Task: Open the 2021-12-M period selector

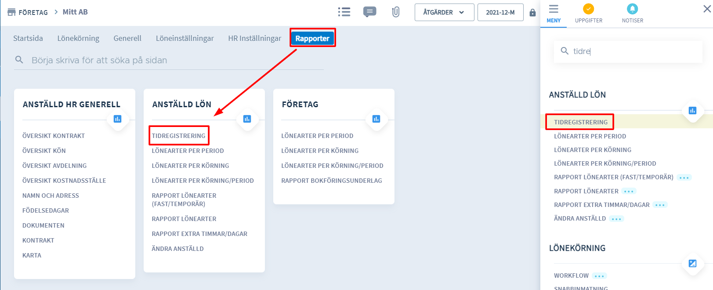Action: [500, 12]
